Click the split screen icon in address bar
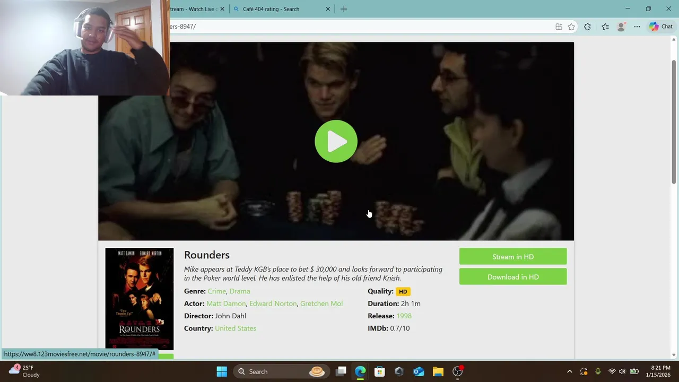The height and width of the screenshot is (382, 679). point(559,27)
